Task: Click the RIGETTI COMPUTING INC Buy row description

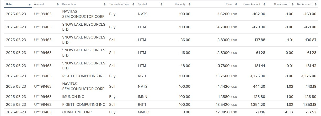Action: coord(84,76)
